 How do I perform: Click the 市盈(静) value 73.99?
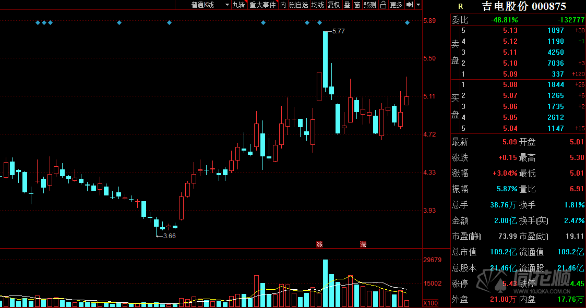tap(508, 236)
